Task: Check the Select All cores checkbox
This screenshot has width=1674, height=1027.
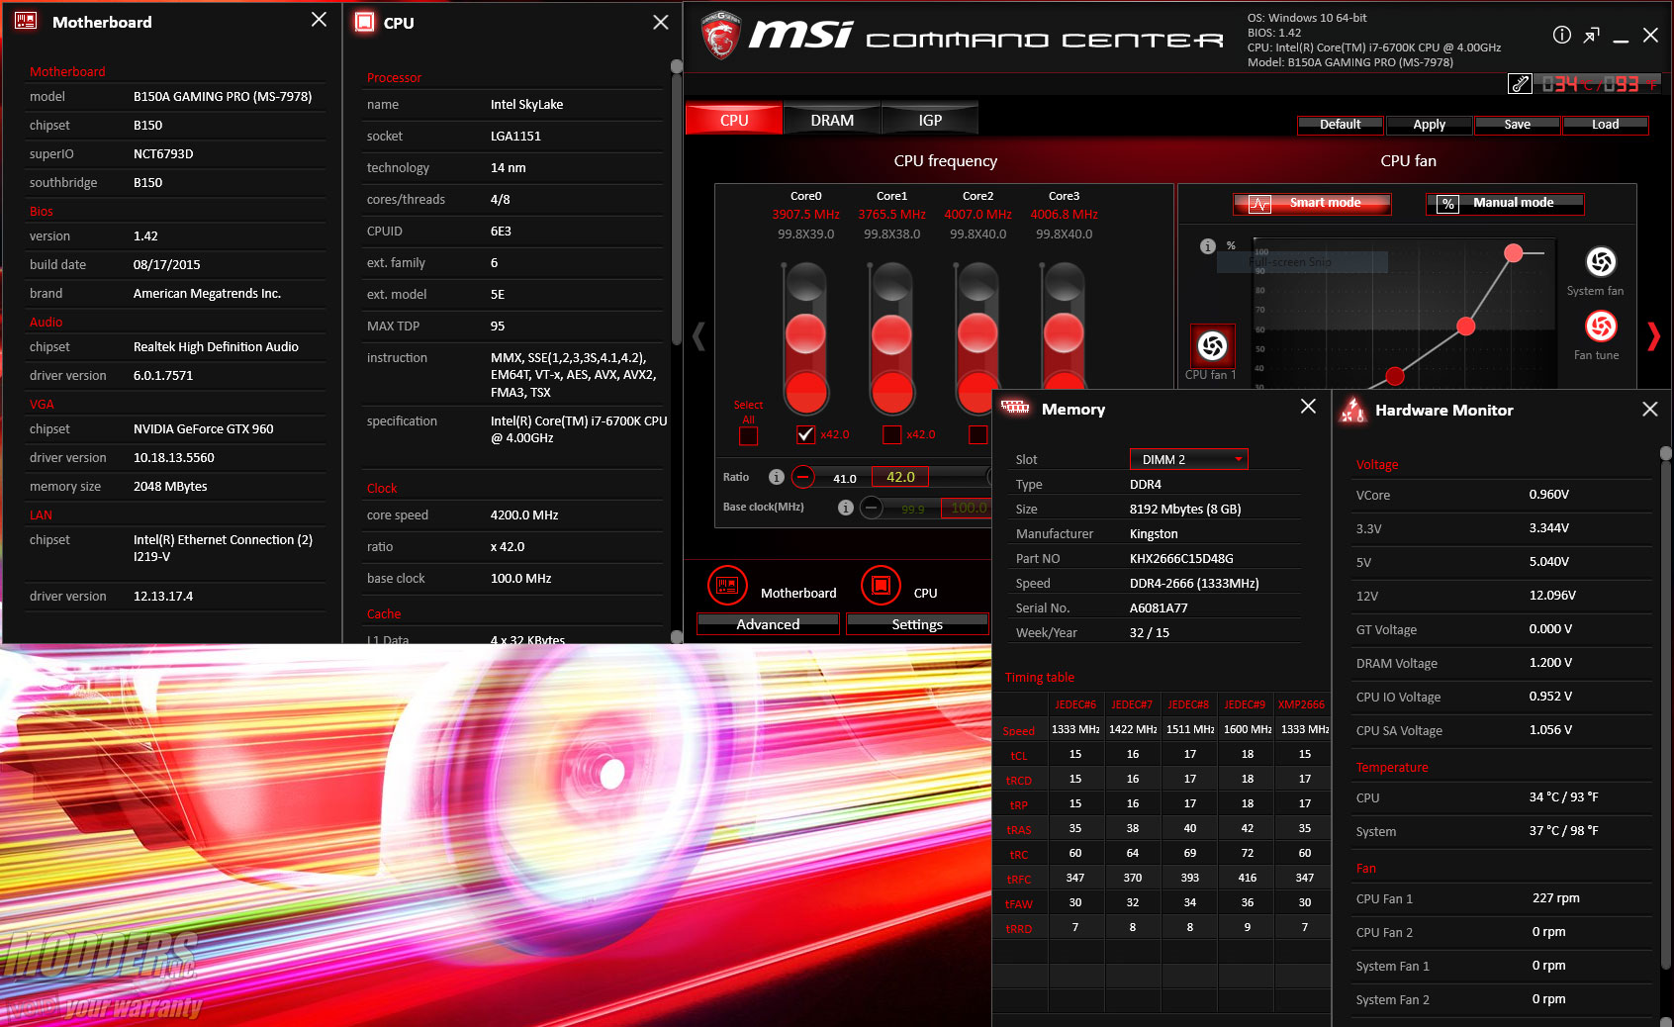Action: point(748,435)
